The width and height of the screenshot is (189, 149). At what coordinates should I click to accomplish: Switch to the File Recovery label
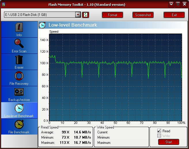point(19,84)
